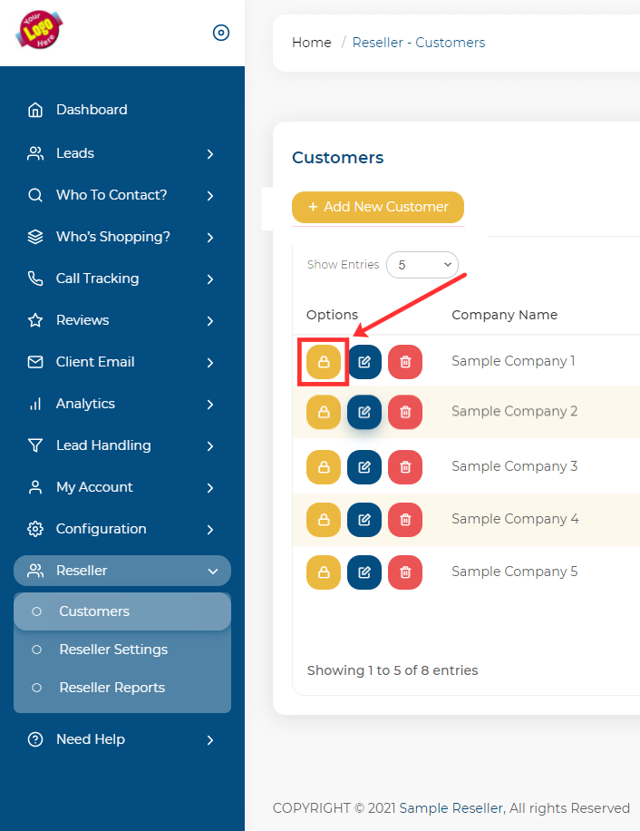Expand the Need Help menu
The height and width of the screenshot is (831, 640).
coord(121,739)
